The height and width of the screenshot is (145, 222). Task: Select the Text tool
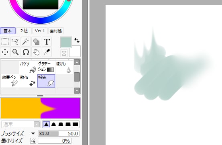[47, 42]
